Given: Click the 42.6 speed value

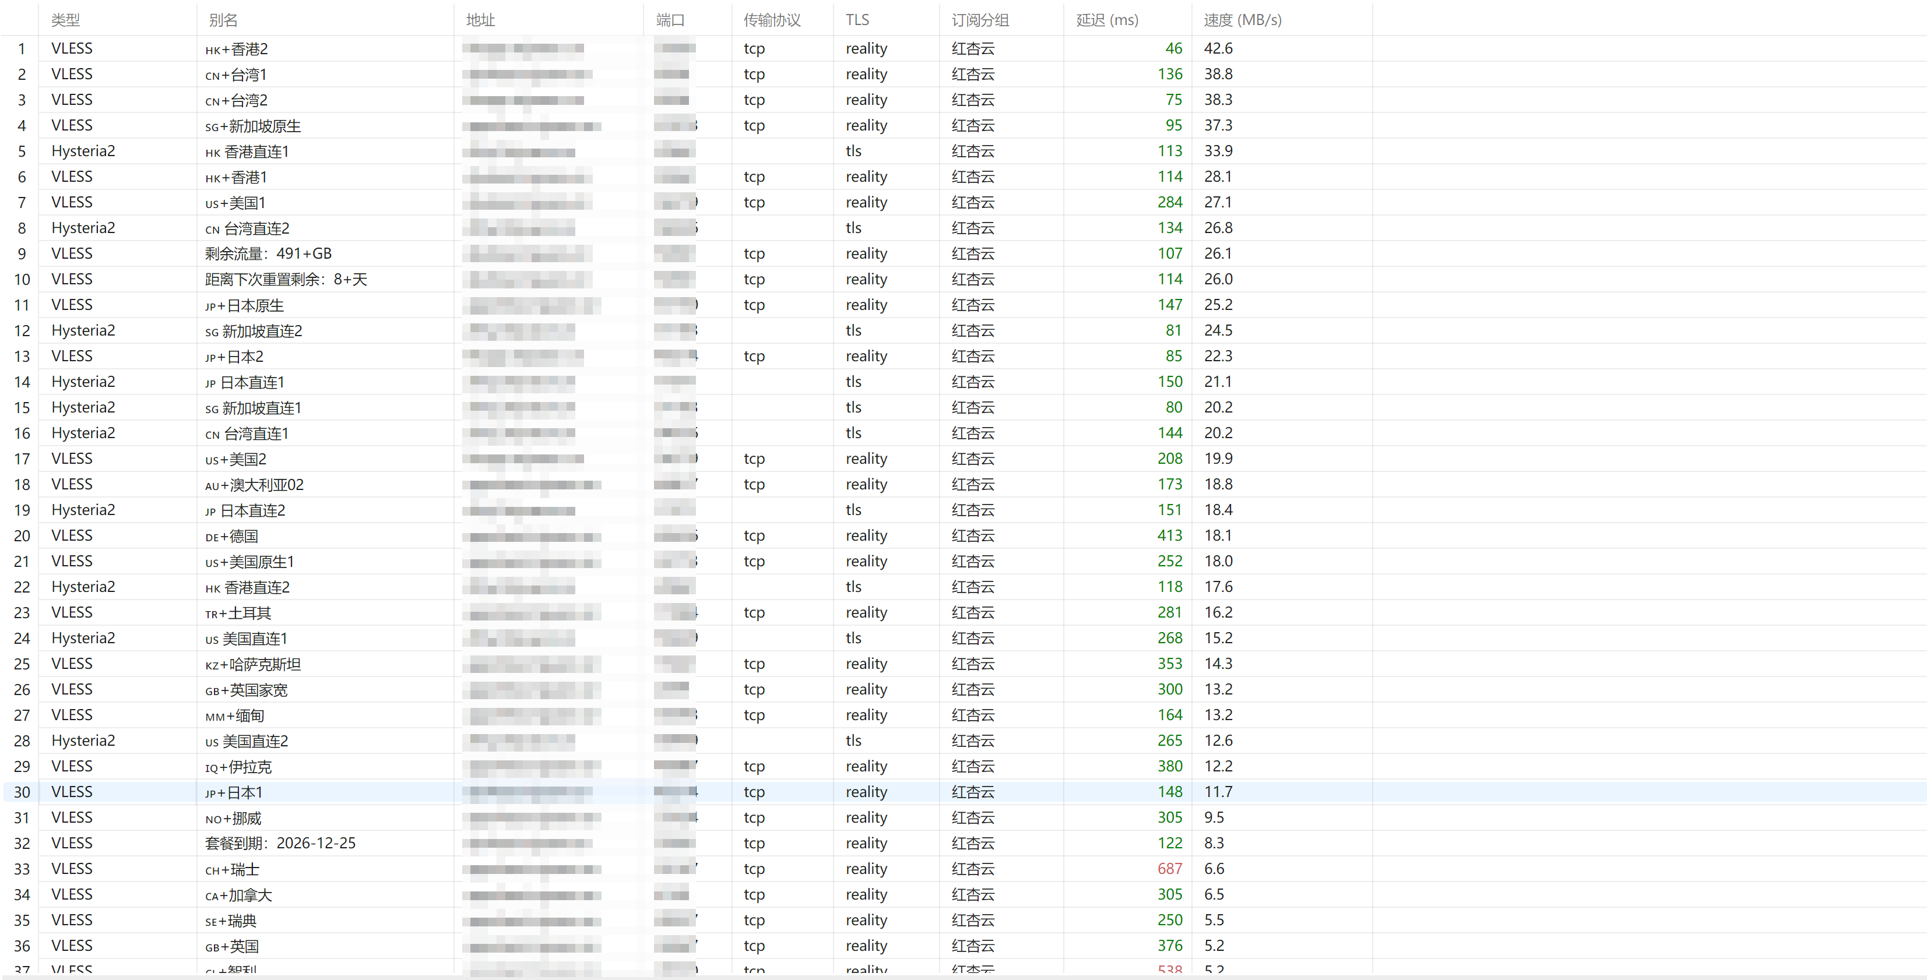Looking at the screenshot, I should click(1219, 48).
